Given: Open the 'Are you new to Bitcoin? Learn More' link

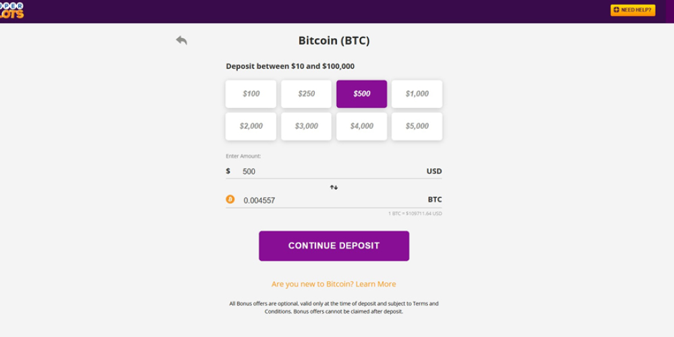Looking at the screenshot, I should [x=334, y=284].
